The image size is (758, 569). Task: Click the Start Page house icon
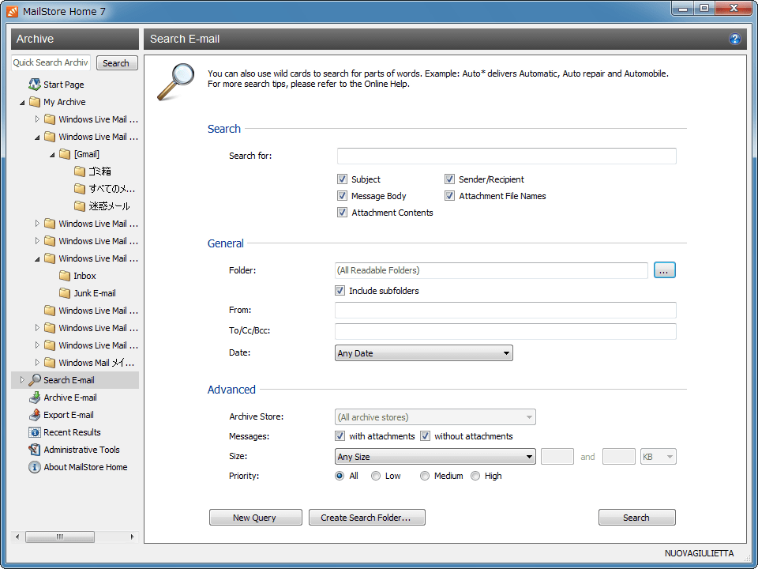click(x=34, y=85)
